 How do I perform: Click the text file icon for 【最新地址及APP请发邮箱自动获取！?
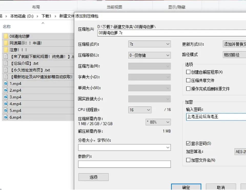pos(6,77)
